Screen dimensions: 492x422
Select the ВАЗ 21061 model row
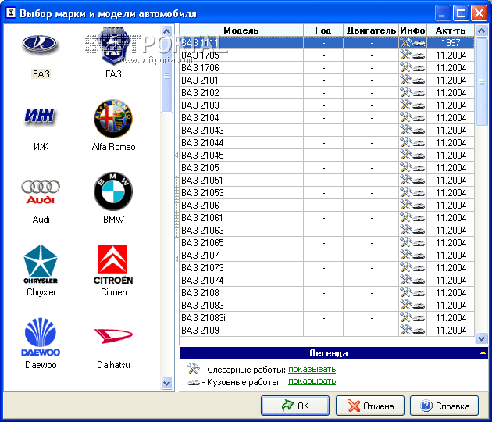(326, 218)
